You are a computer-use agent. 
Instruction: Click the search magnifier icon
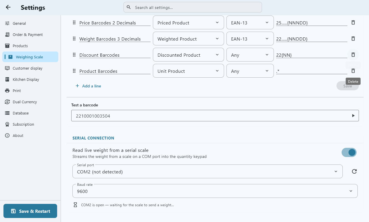click(129, 7)
